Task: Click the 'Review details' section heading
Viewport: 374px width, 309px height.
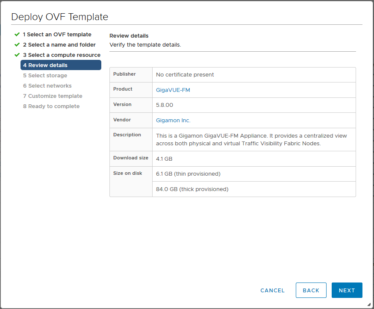Action: pos(129,36)
